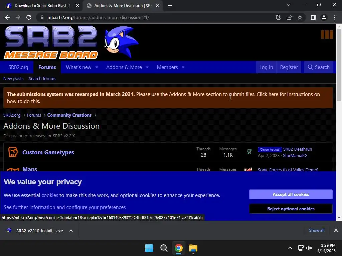Open avatar next to Sonic Forces thread
The width and height of the screenshot is (342, 256).
[248, 169]
